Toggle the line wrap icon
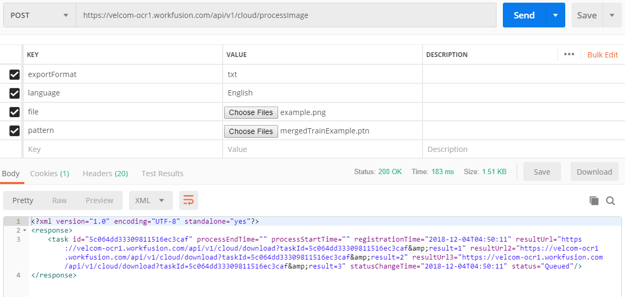625x297 pixels. click(189, 200)
